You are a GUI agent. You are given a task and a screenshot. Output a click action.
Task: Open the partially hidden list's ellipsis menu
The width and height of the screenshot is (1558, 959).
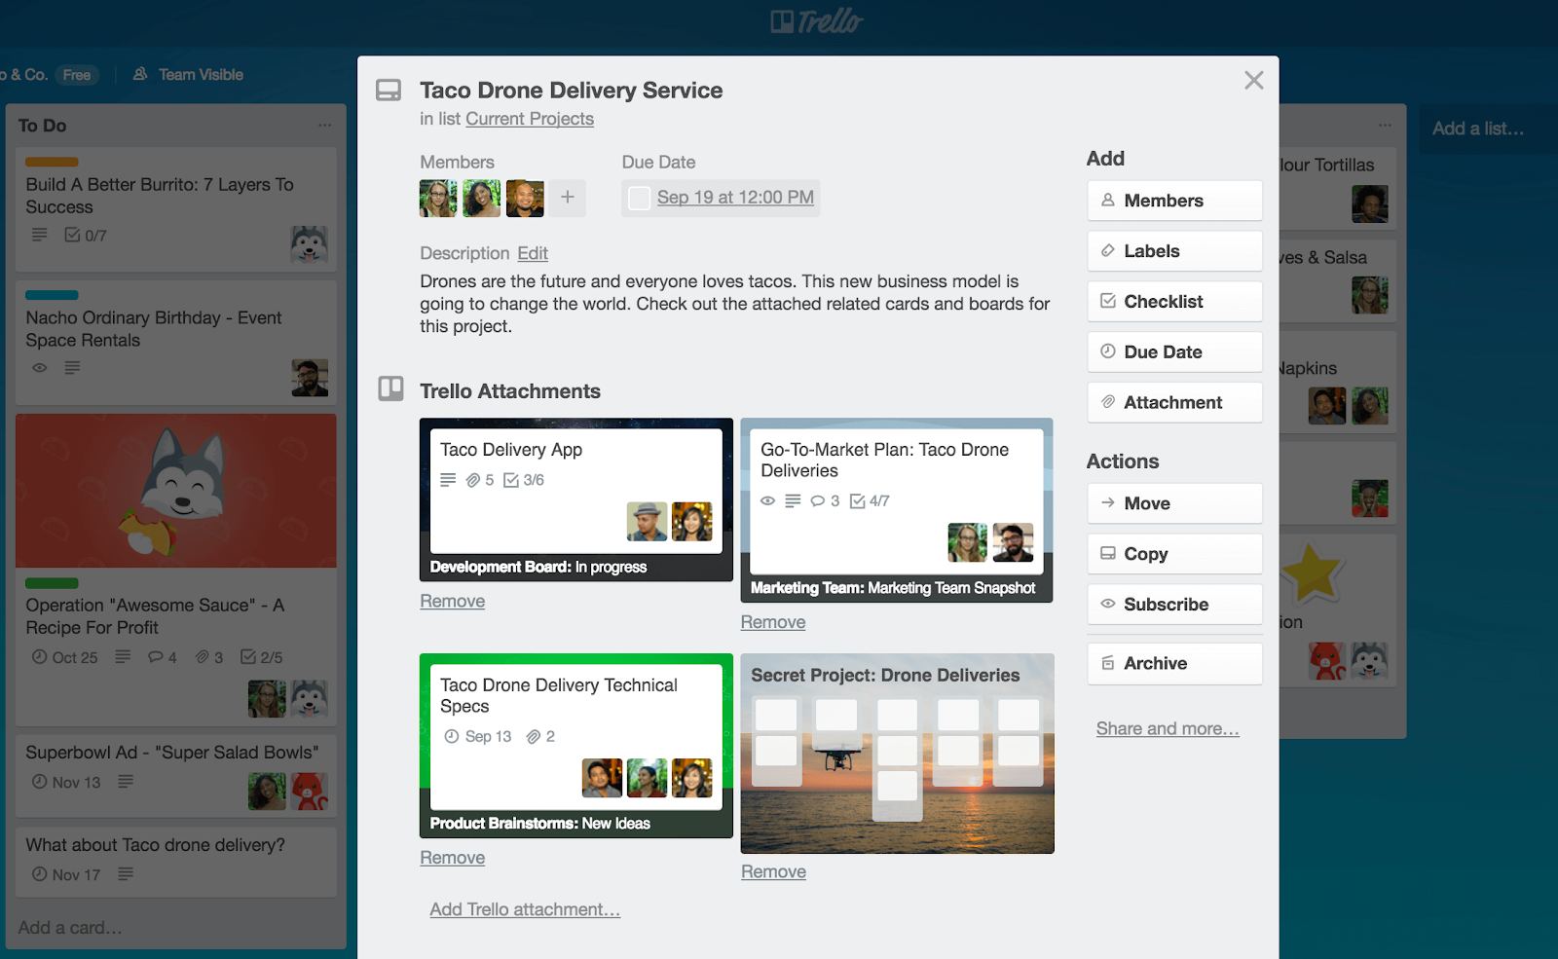pos(1385,126)
